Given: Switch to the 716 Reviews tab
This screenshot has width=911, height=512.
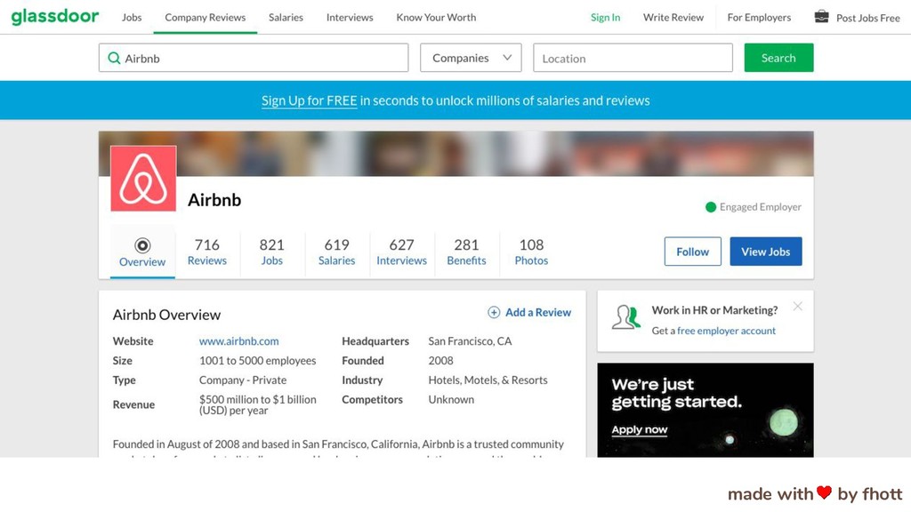Looking at the screenshot, I should tap(206, 252).
